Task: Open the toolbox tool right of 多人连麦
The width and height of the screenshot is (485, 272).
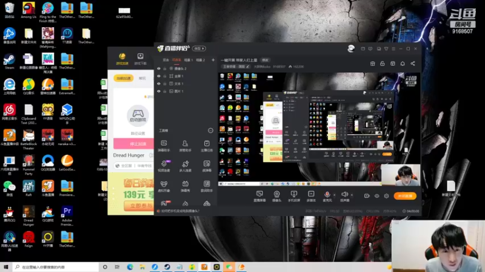Action: tap(207, 166)
